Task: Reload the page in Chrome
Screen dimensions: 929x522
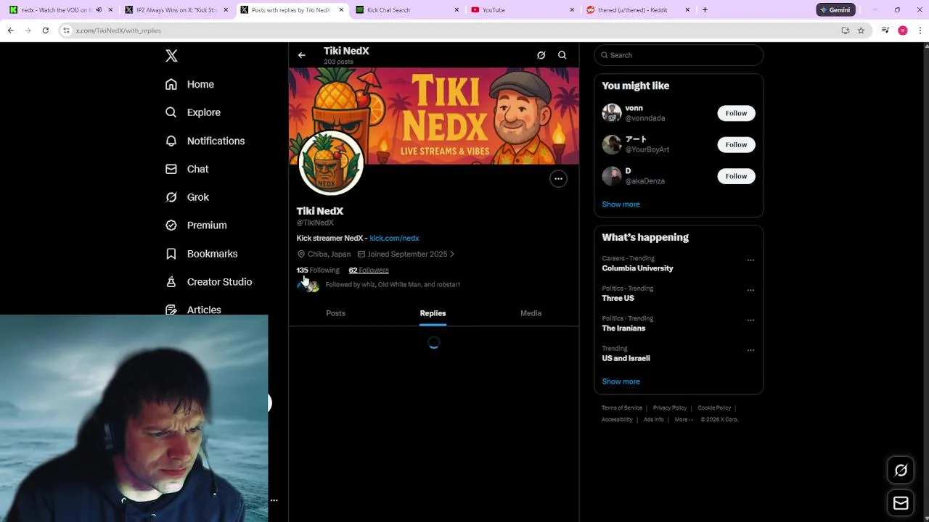Action: pyautogui.click(x=45, y=30)
